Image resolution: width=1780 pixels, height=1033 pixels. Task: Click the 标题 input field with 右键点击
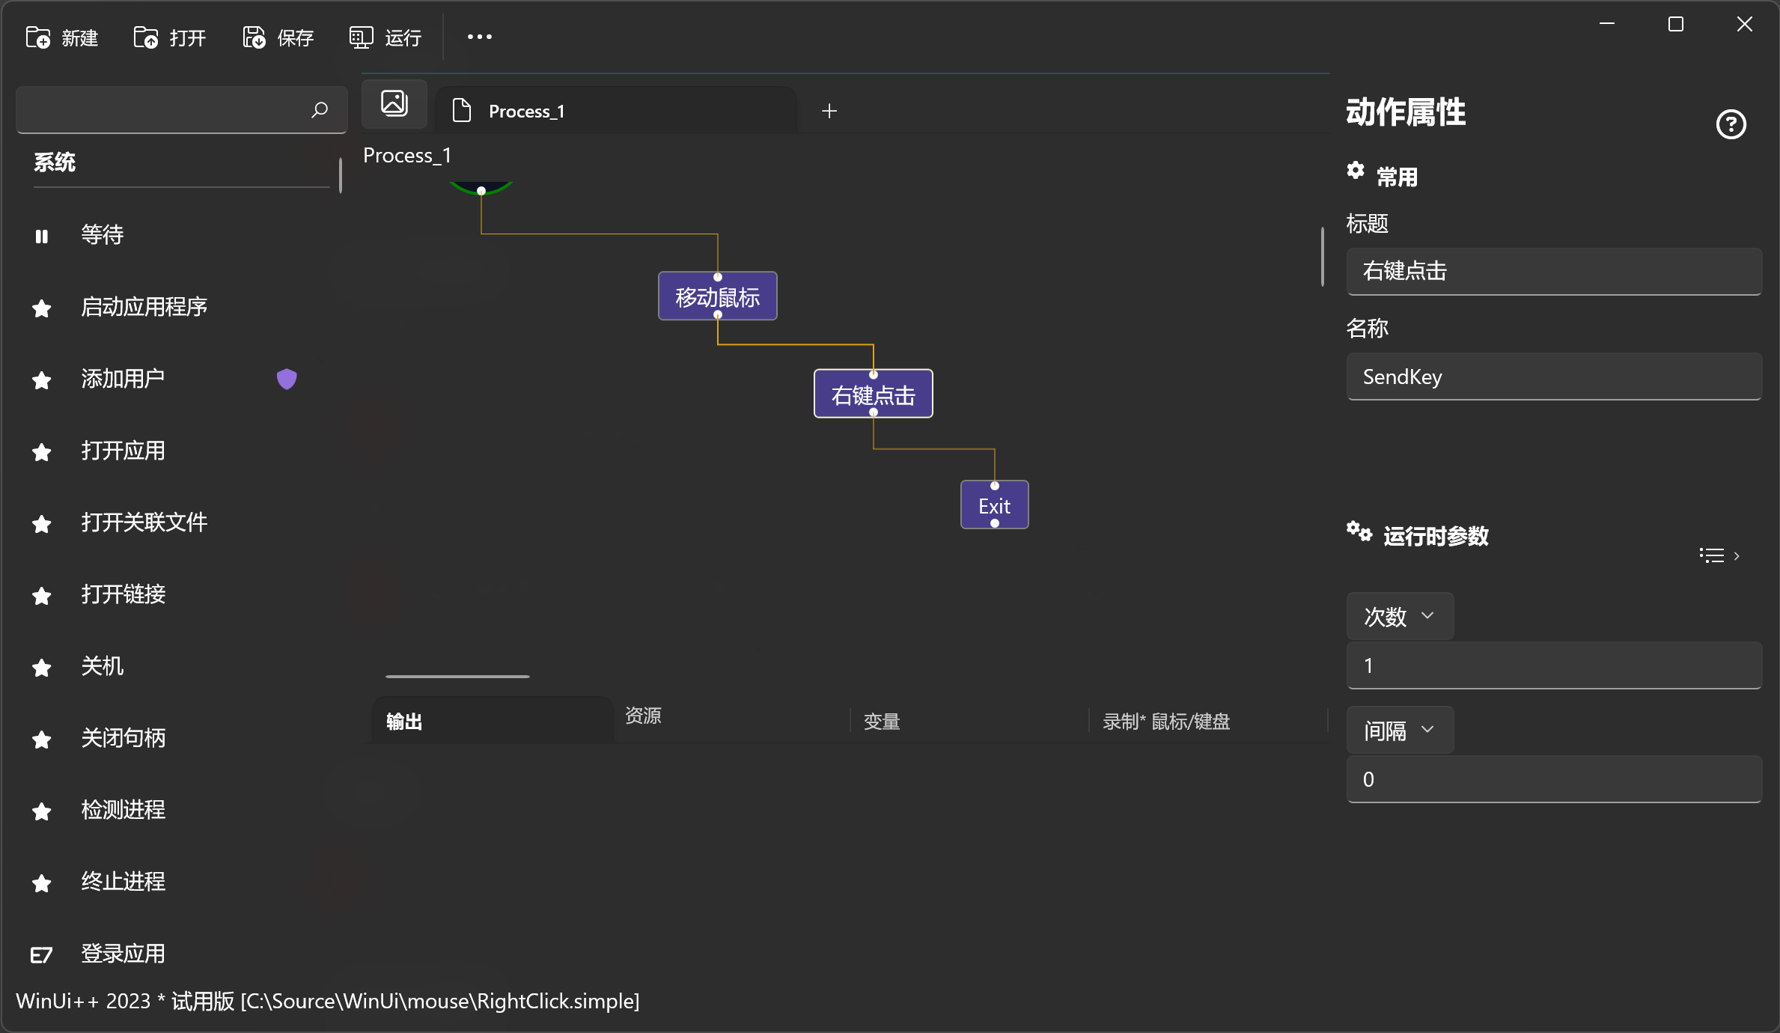tap(1553, 271)
